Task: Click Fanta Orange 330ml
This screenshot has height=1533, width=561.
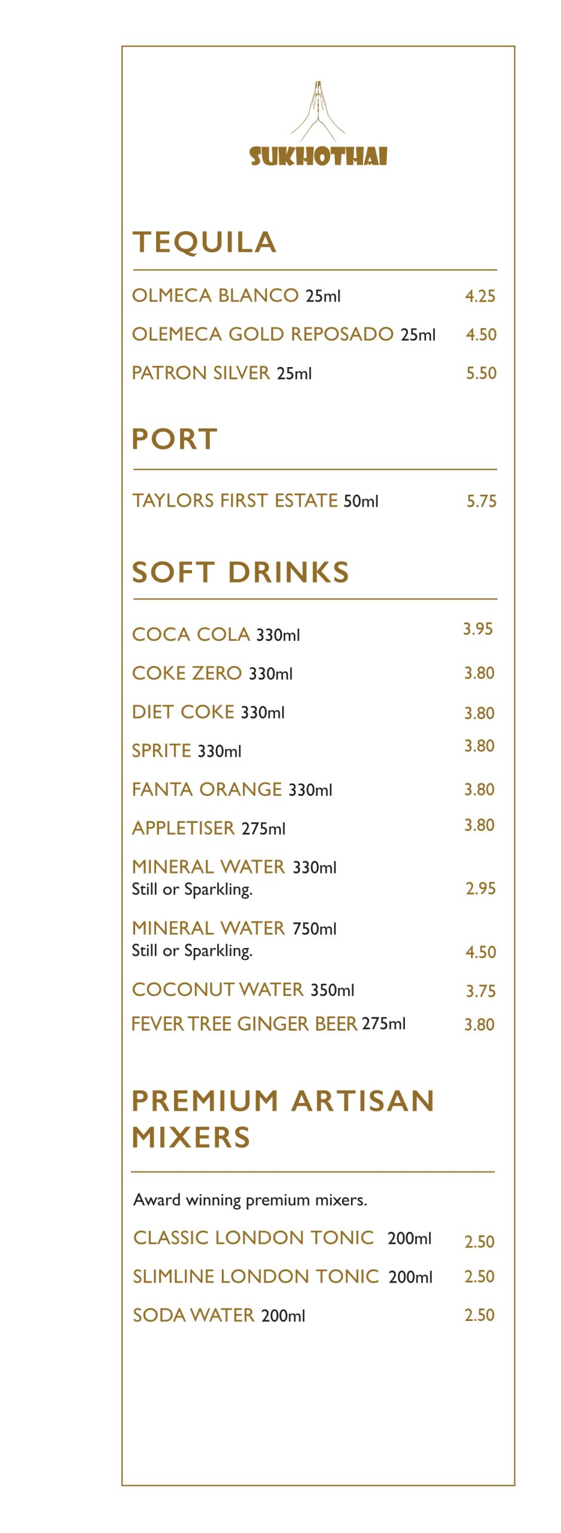Action: click(x=231, y=790)
